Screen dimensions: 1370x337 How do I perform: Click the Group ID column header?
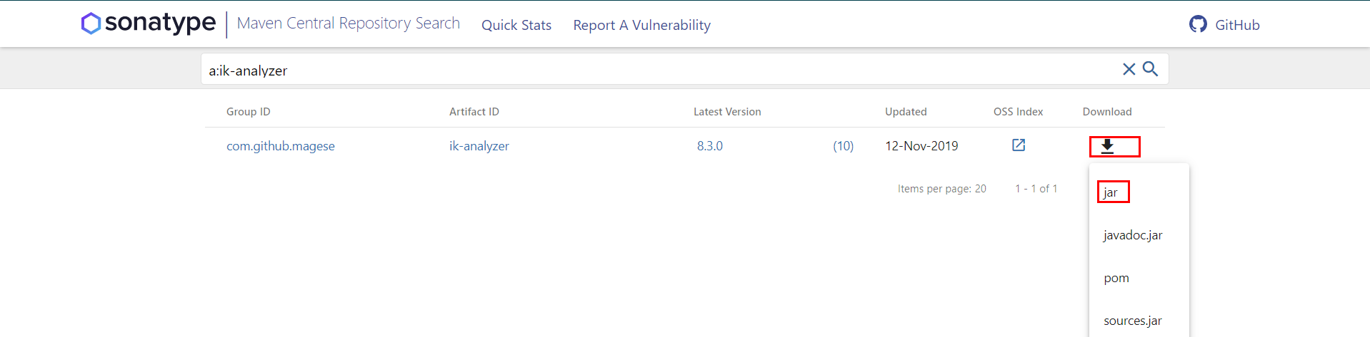click(249, 112)
